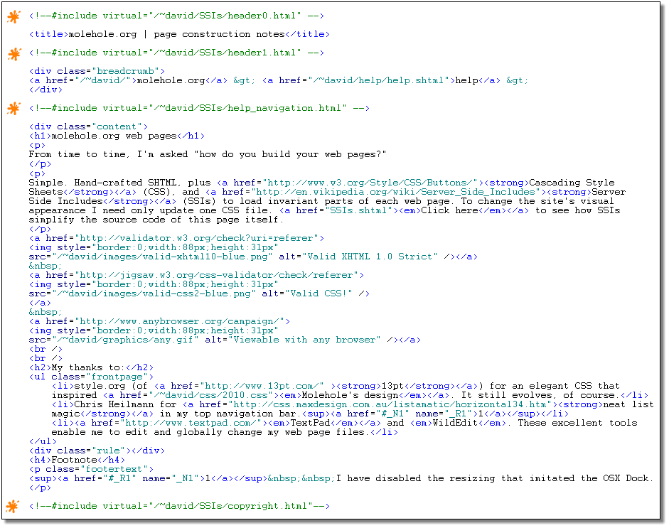
Task: Click the closing </ul> tag
Action: (43, 441)
